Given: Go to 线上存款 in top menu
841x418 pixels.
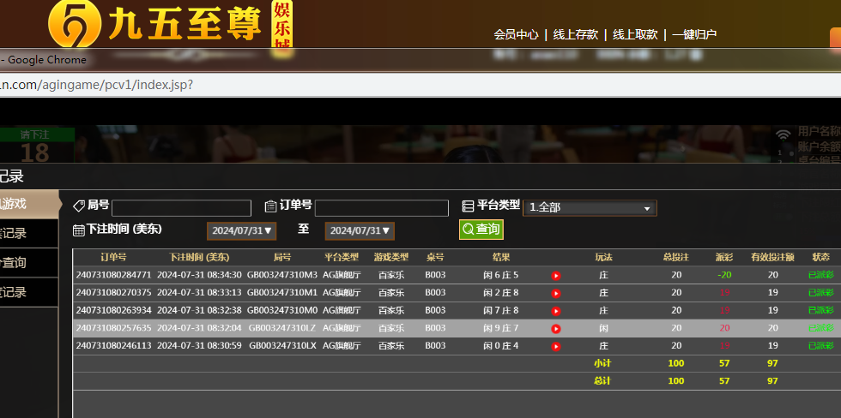Looking at the screenshot, I should (x=575, y=34).
